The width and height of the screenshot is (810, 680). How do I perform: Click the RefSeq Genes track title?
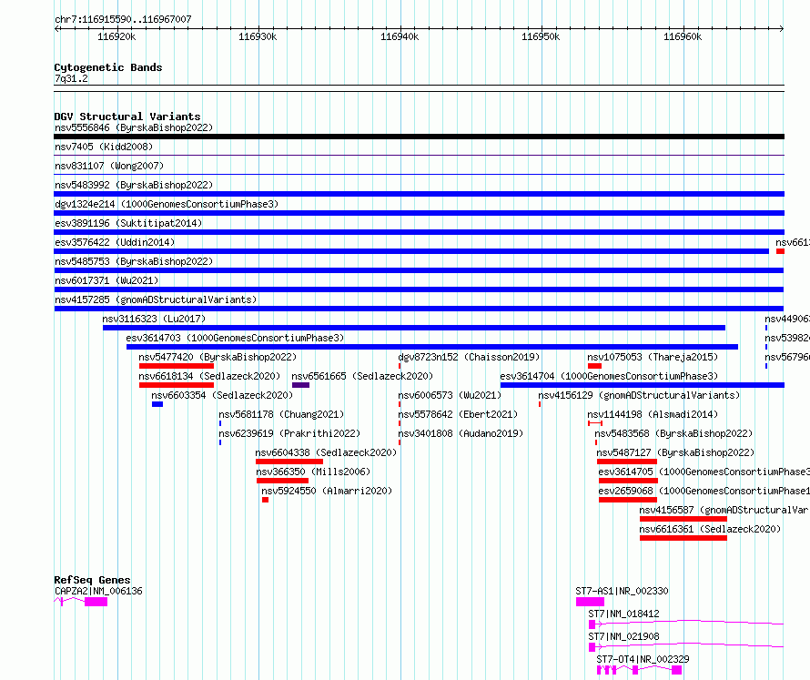(92, 580)
